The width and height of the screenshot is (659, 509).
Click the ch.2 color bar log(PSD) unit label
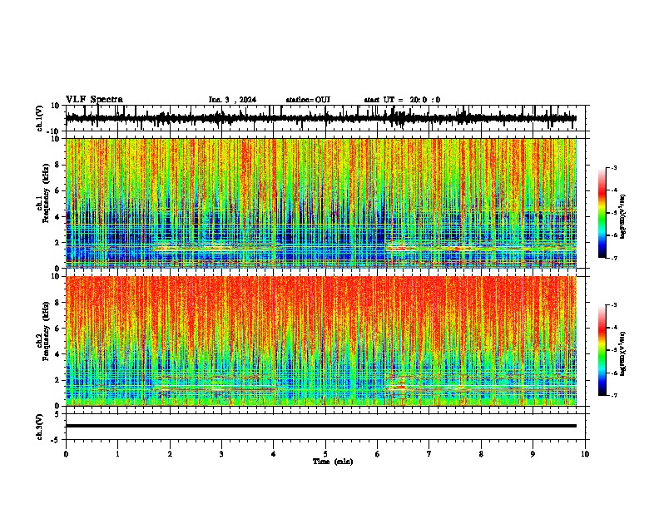[623, 354]
